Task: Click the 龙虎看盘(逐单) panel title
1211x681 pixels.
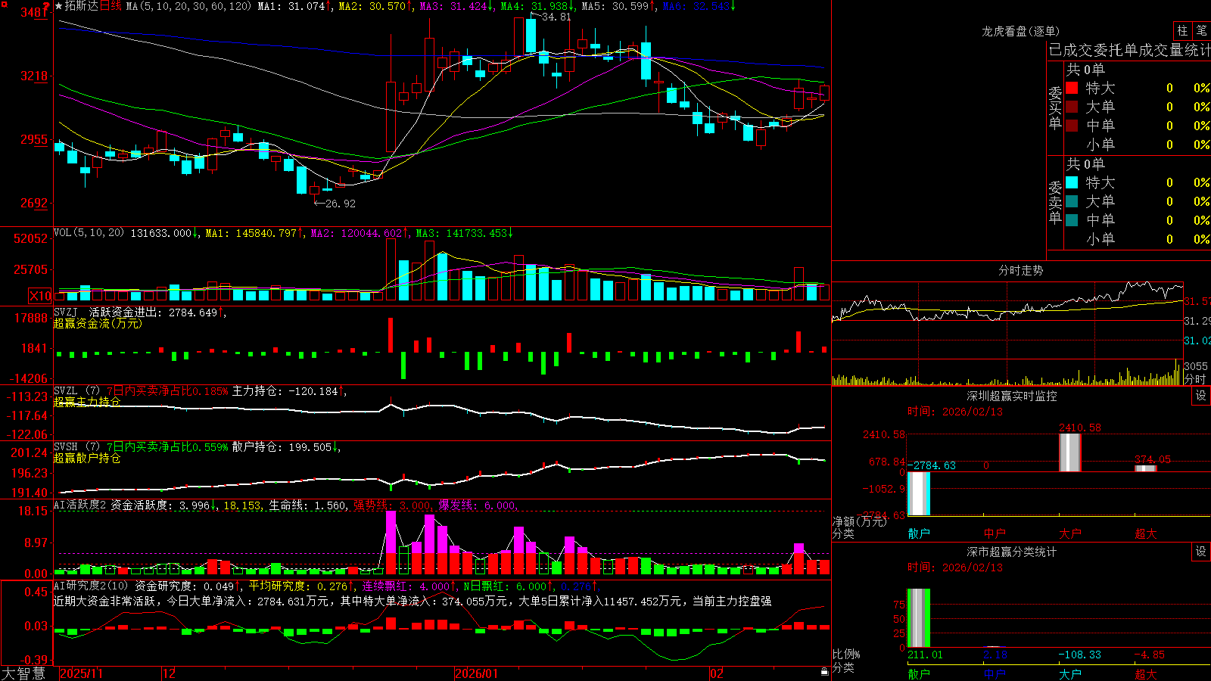Action: pos(1020,31)
